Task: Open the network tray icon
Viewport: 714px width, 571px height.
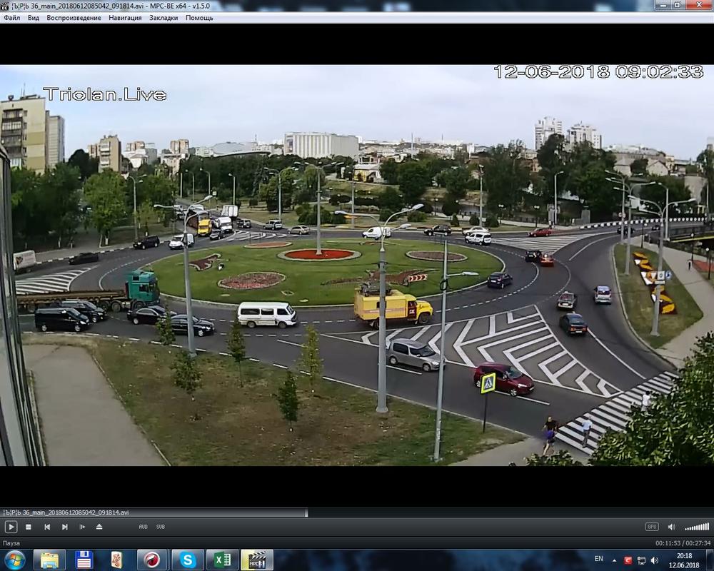Action: (641, 560)
